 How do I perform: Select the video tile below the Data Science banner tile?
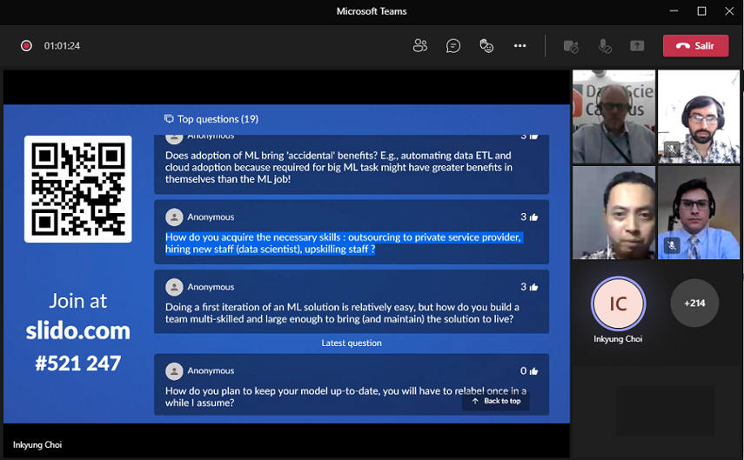613,212
